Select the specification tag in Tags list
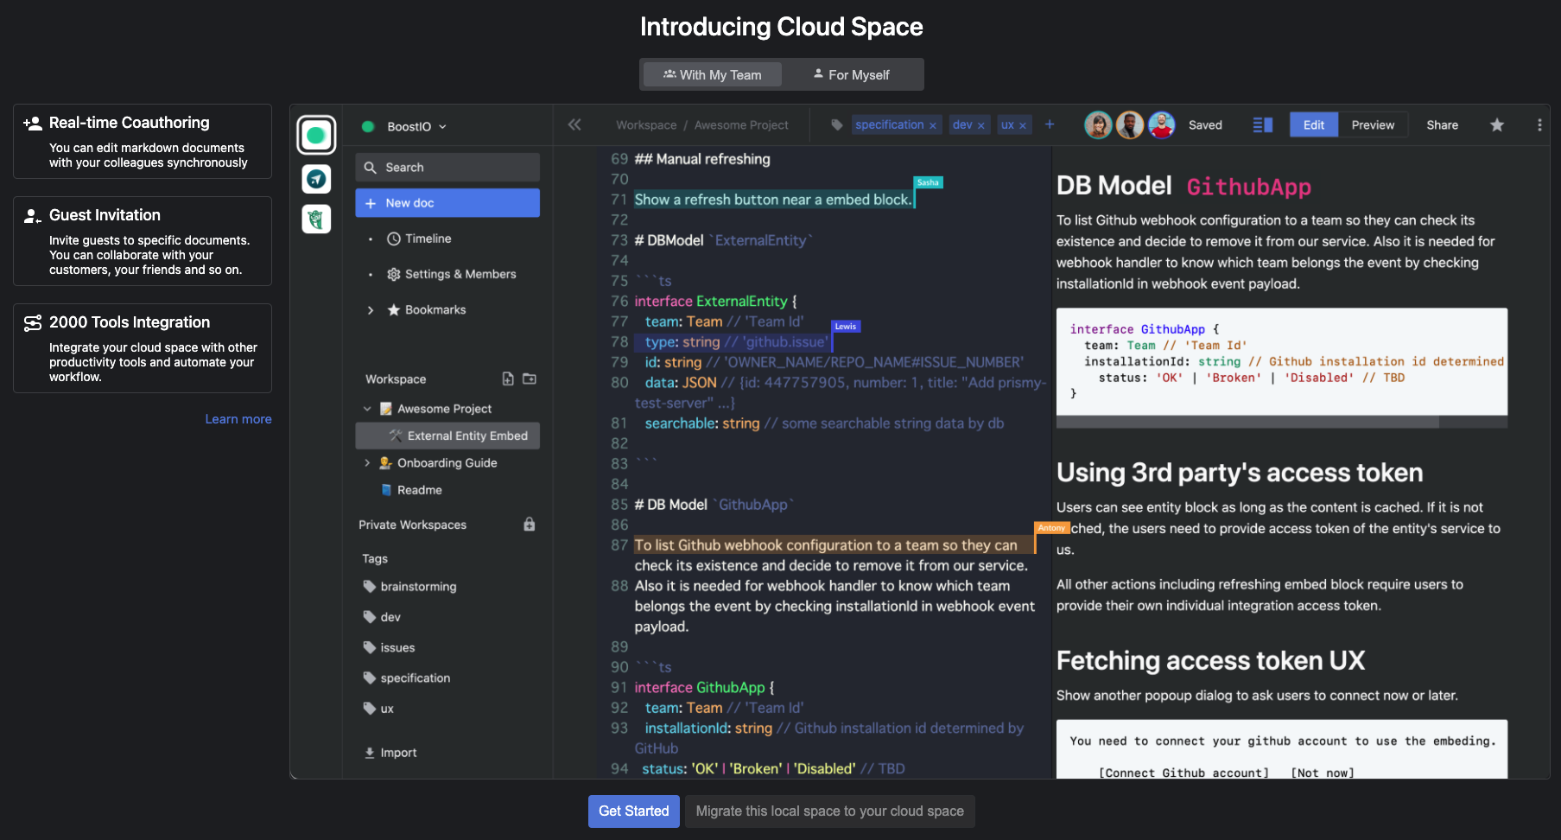Screen dimensions: 1561x840 [x=407, y=678]
